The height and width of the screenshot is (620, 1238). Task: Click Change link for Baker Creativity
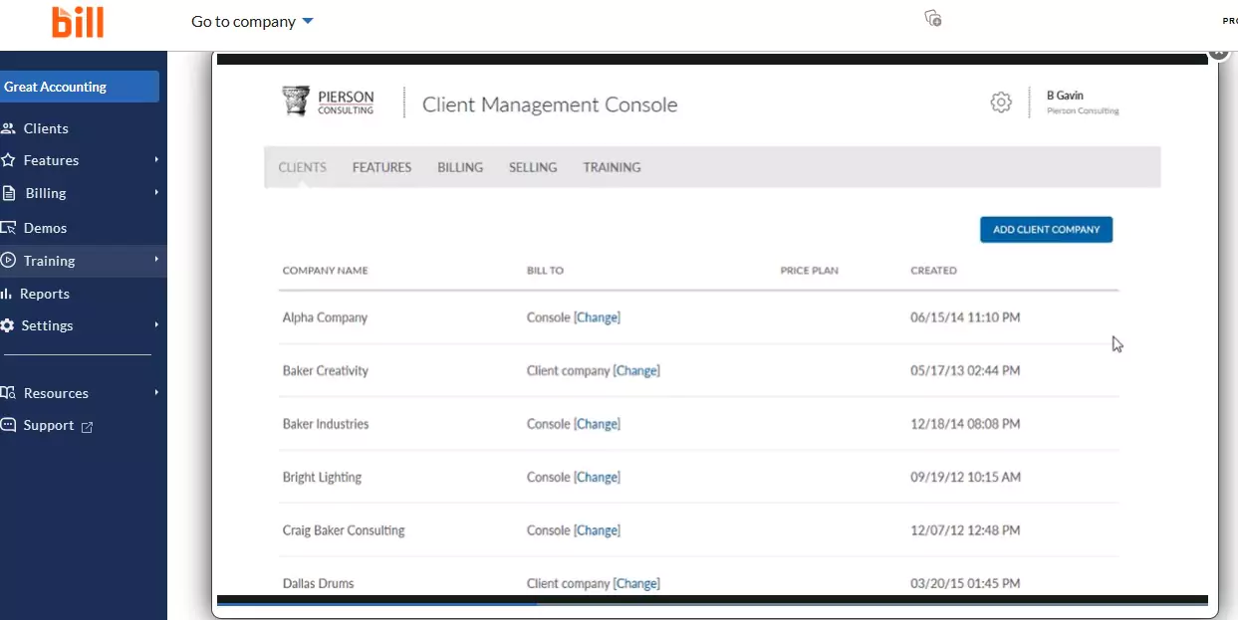click(636, 371)
